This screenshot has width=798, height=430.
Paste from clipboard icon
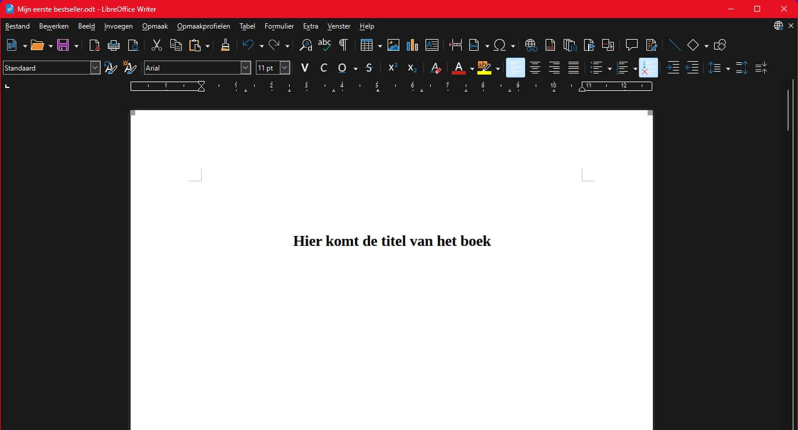(195, 45)
